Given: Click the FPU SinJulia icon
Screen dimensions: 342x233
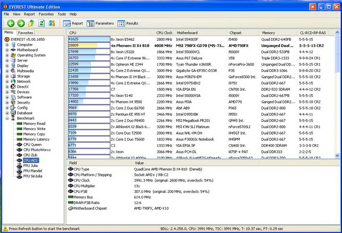Looking at the screenshot, I should point(19,176).
